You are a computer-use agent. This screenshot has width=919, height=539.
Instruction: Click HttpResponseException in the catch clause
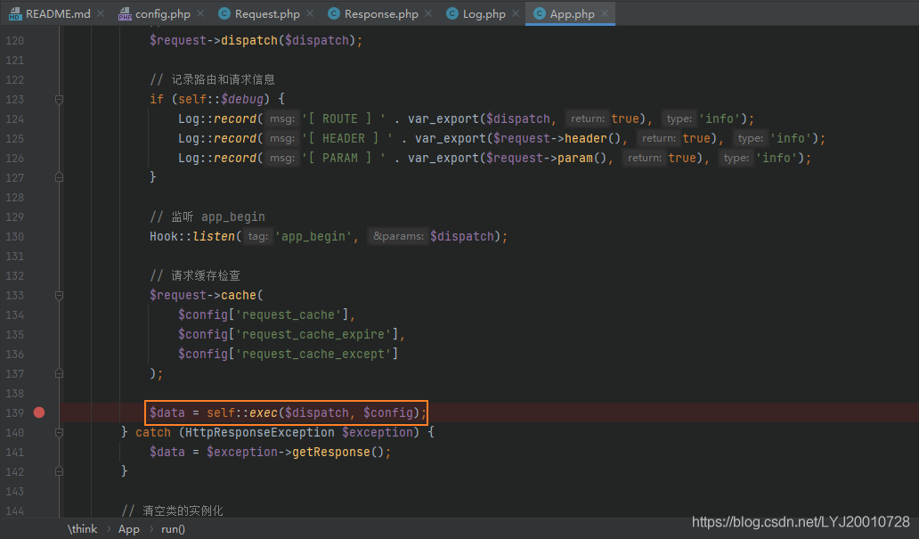260,432
